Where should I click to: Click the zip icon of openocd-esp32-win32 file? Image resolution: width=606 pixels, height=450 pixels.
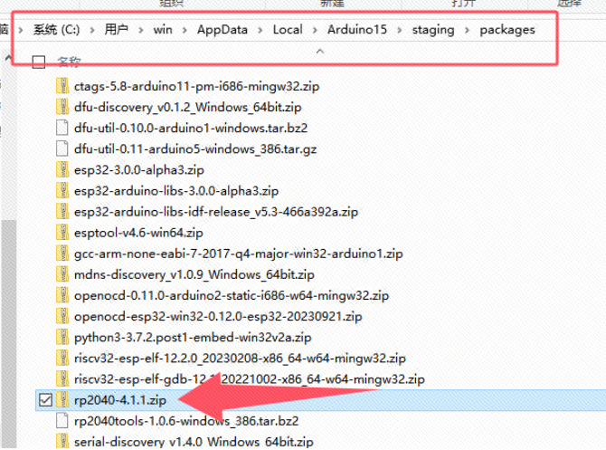pyautogui.click(x=62, y=315)
